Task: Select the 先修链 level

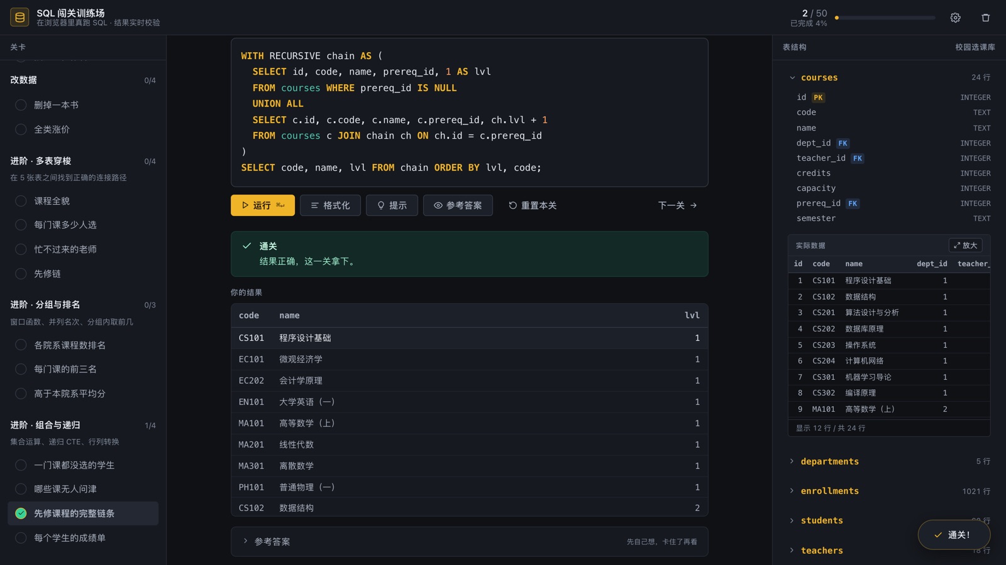Action: click(x=83, y=274)
